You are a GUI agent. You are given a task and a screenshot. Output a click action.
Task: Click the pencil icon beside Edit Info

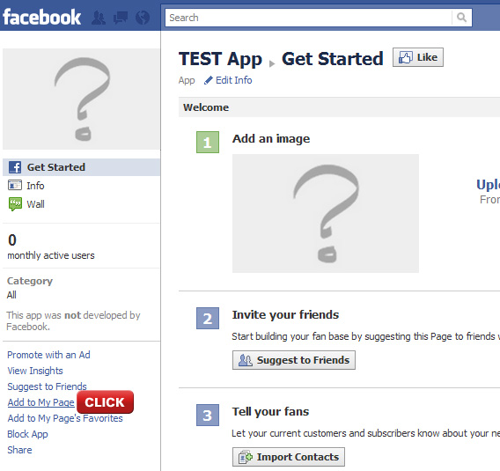[209, 80]
